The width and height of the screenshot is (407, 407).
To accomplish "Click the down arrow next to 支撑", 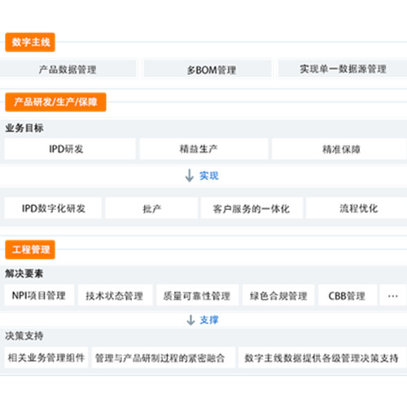I will coord(190,320).
